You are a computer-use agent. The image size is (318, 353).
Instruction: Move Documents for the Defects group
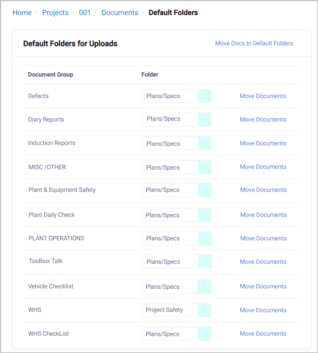click(x=263, y=96)
